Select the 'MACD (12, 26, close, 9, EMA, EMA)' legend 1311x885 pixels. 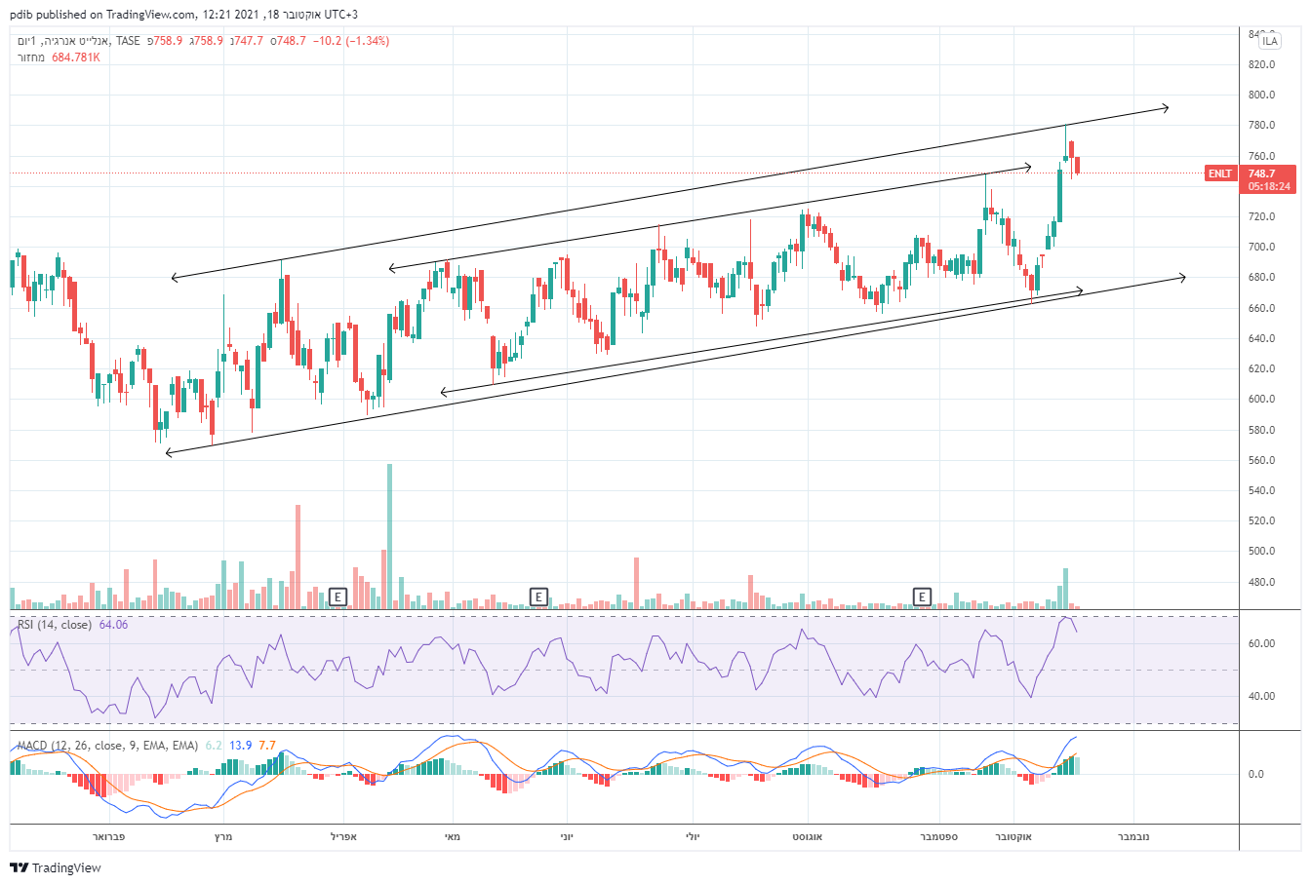point(107,746)
